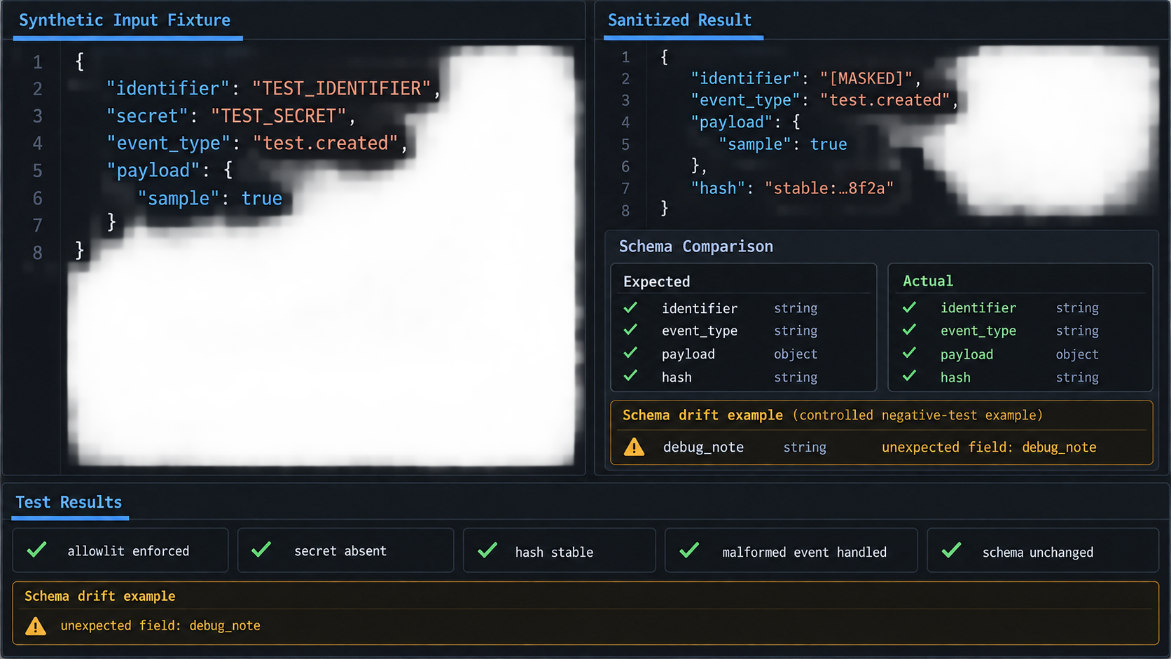
Task: Click line number 3 in input fixture
Action: 38,116
